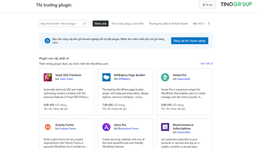Screen dimensions: 259x148
Task: Open the Gravity Forms author link
Action: pyautogui.click(x=68, y=128)
